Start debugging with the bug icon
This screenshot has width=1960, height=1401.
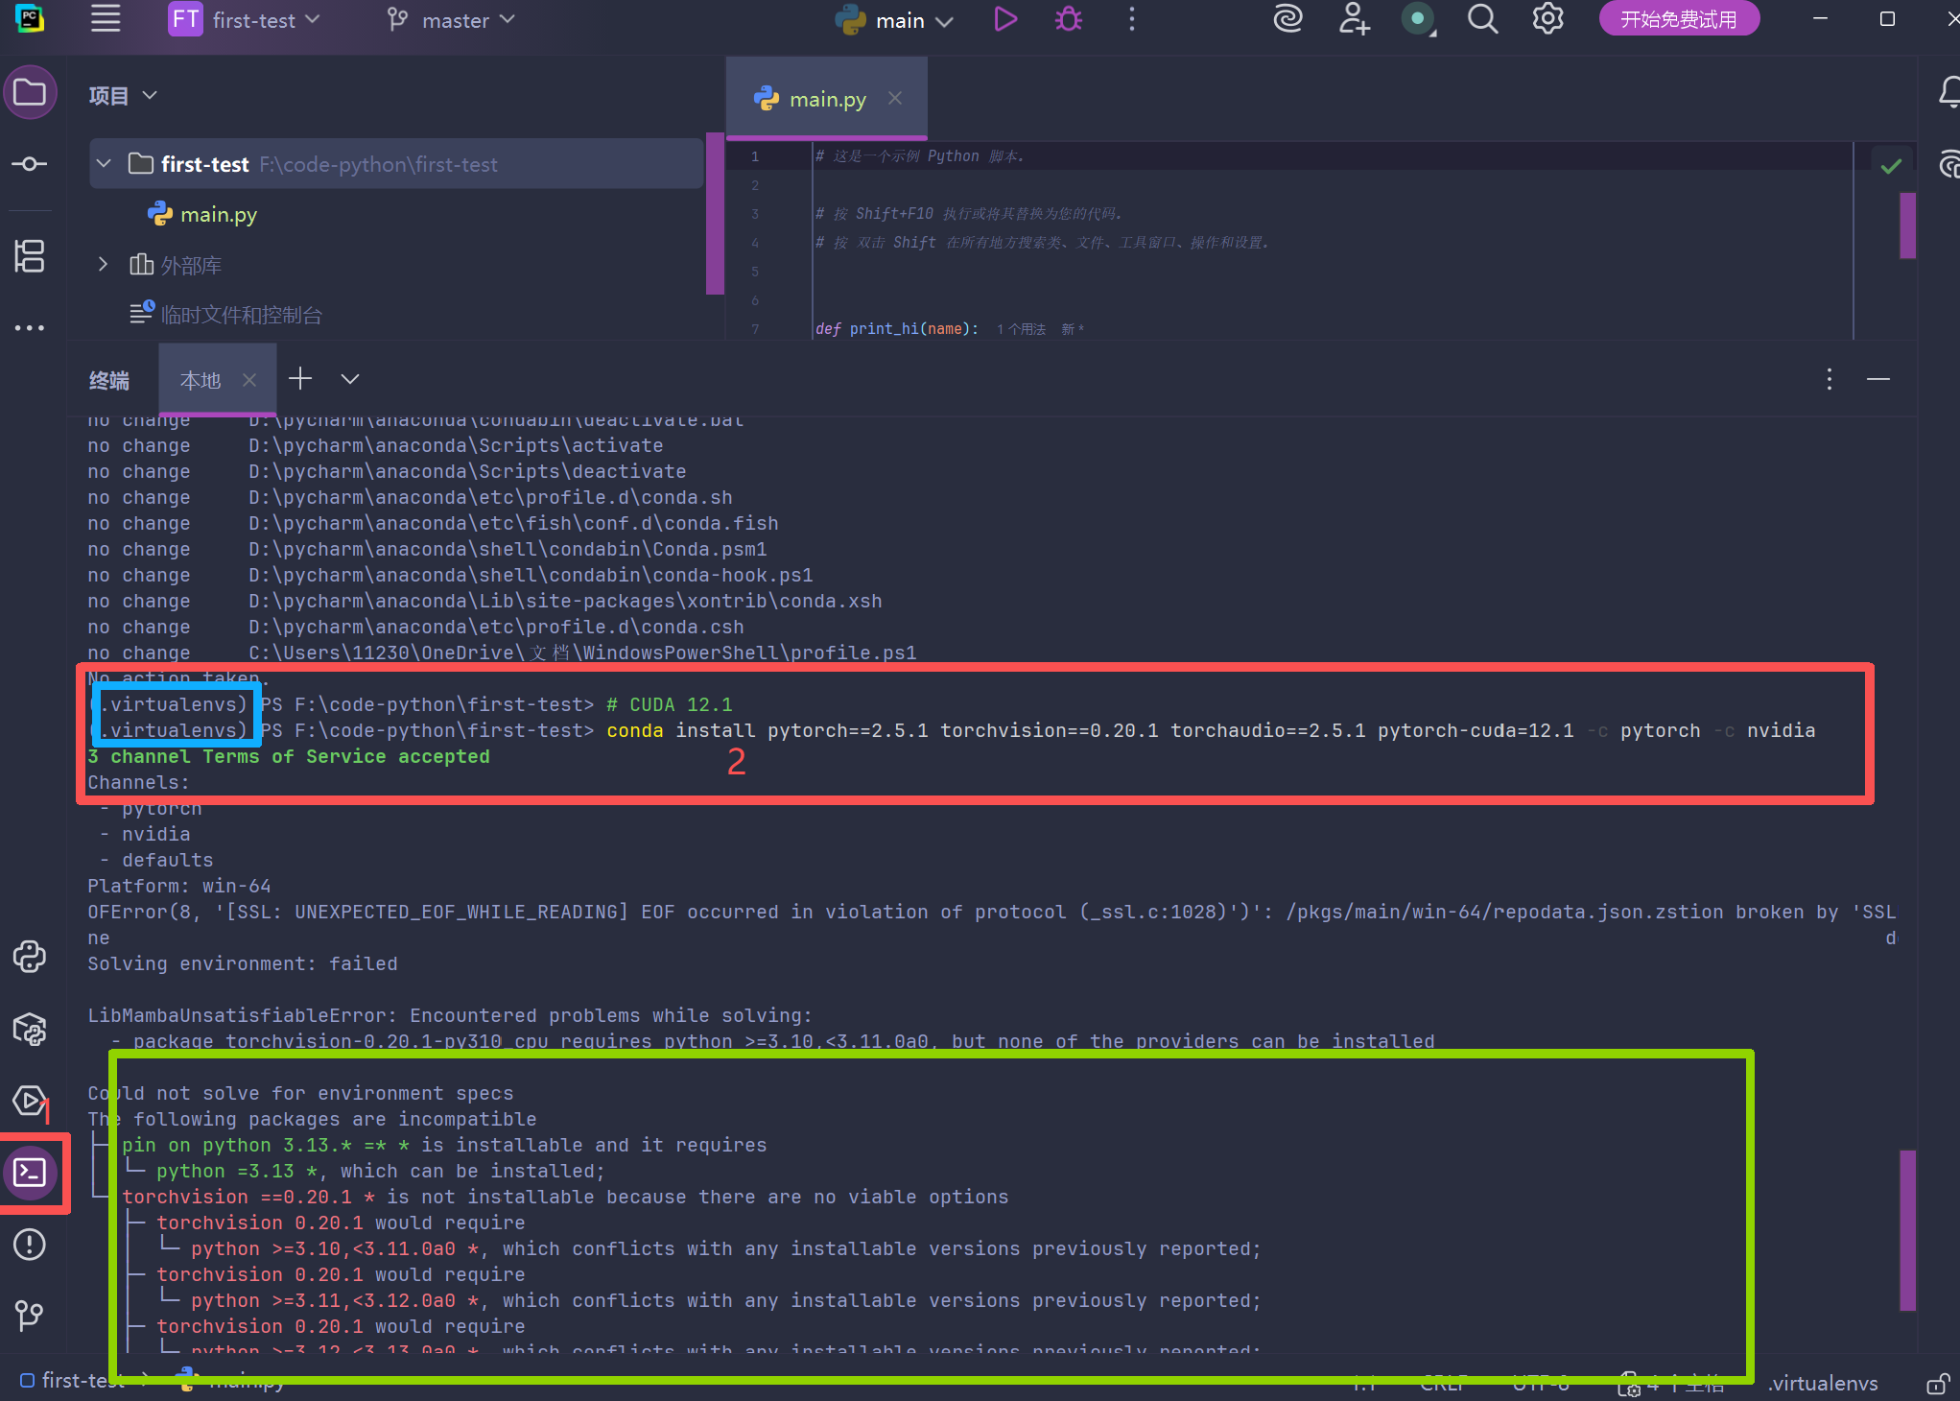click(1068, 19)
